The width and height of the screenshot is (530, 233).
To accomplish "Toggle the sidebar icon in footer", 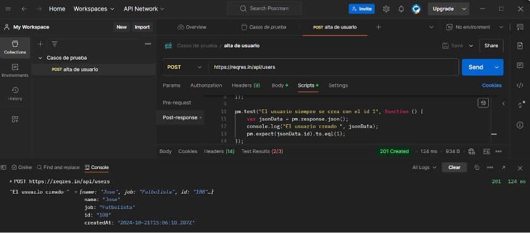I will 3,167.
